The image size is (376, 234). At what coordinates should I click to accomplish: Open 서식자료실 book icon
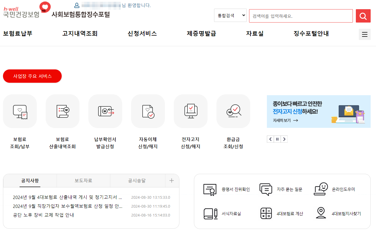211,214
